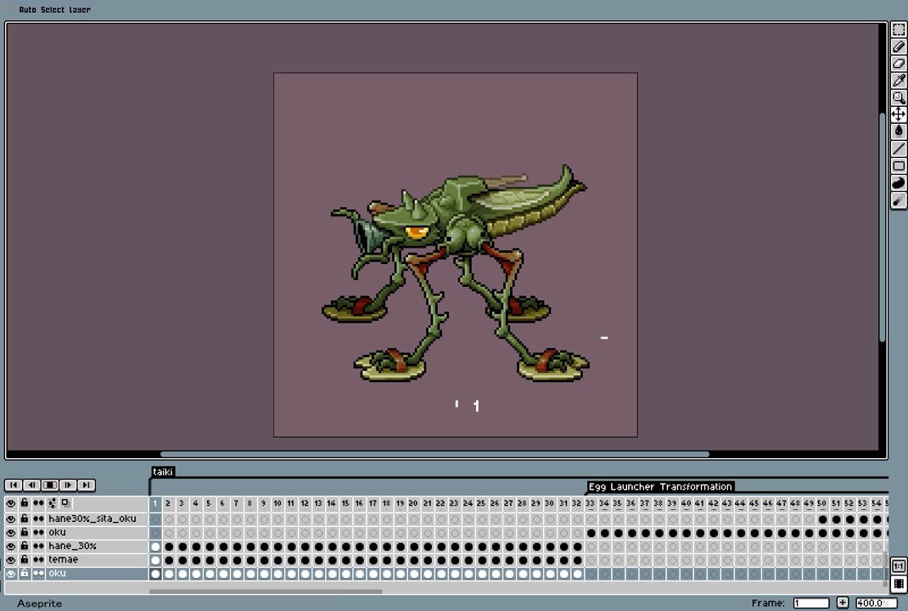Viewport: 908px width, 611px height.
Task: Click frame 10 in timeline header
Action: tap(277, 503)
